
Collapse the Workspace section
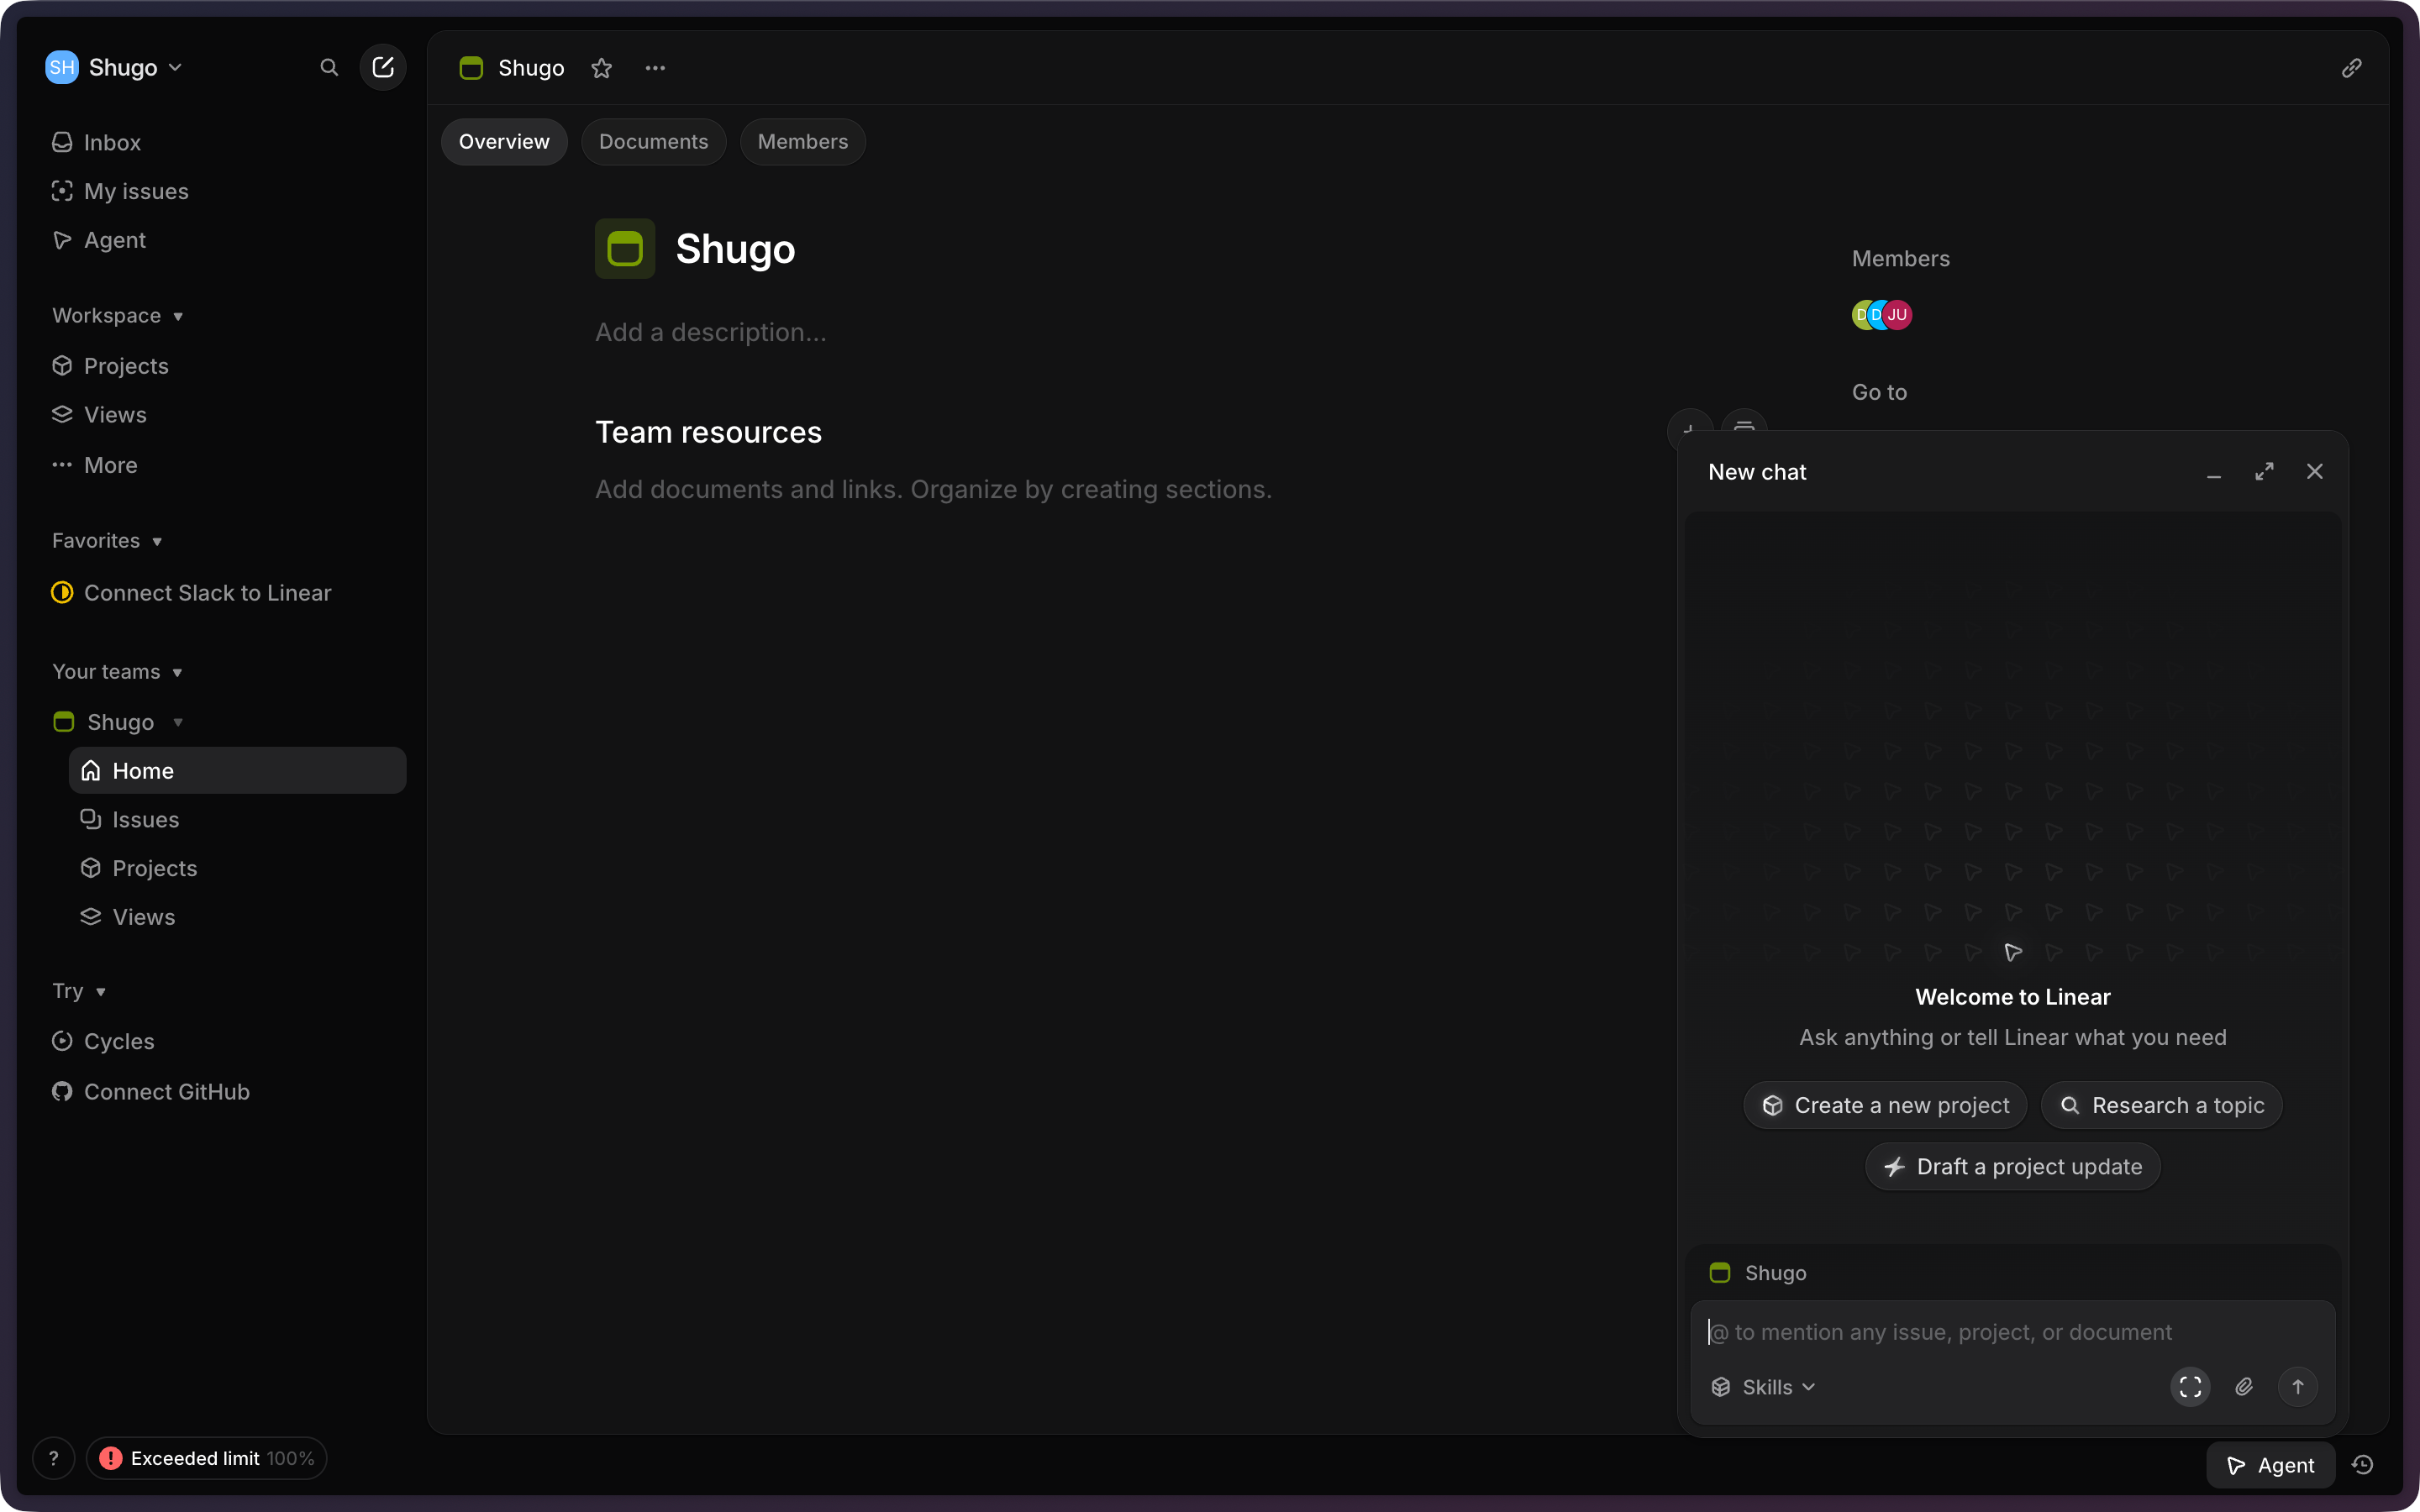[118, 315]
